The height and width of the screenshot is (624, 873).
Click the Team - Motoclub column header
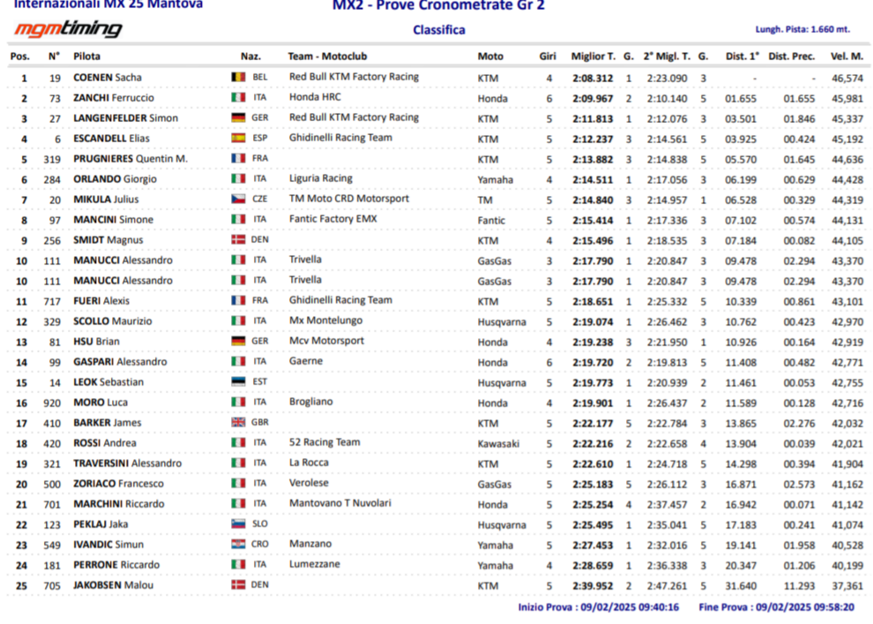click(x=327, y=56)
